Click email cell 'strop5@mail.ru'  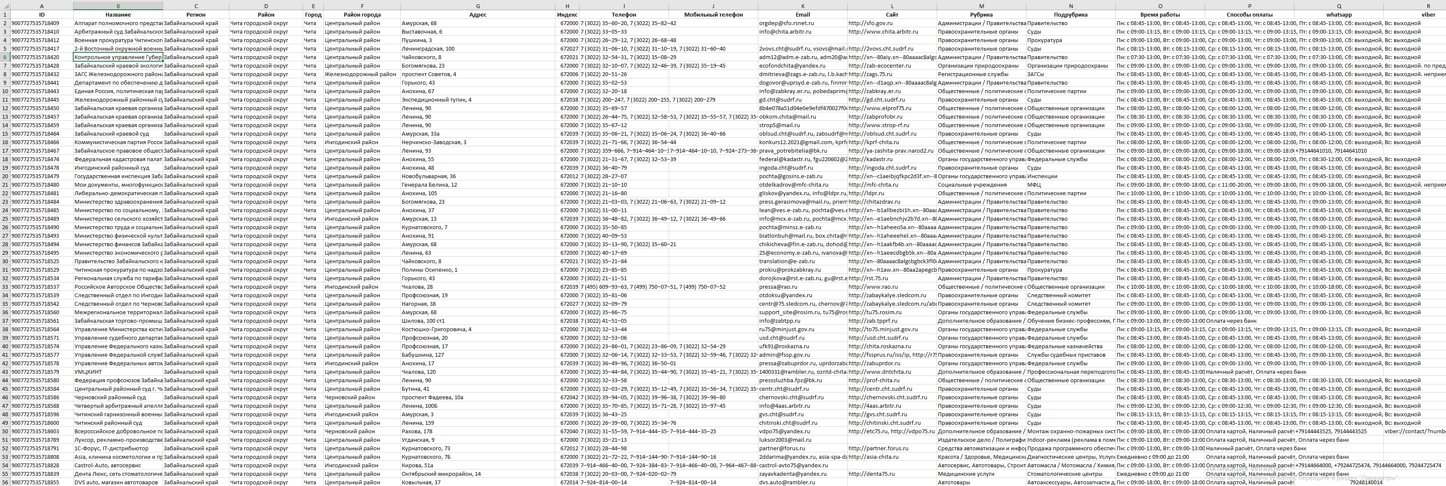pyautogui.click(x=803, y=125)
